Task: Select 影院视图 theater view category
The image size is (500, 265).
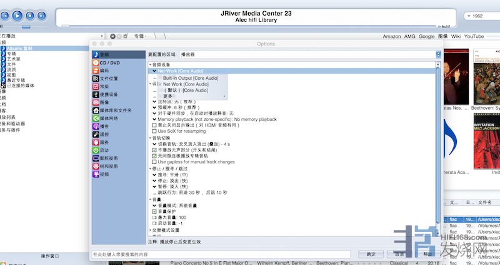Action: 108,158
